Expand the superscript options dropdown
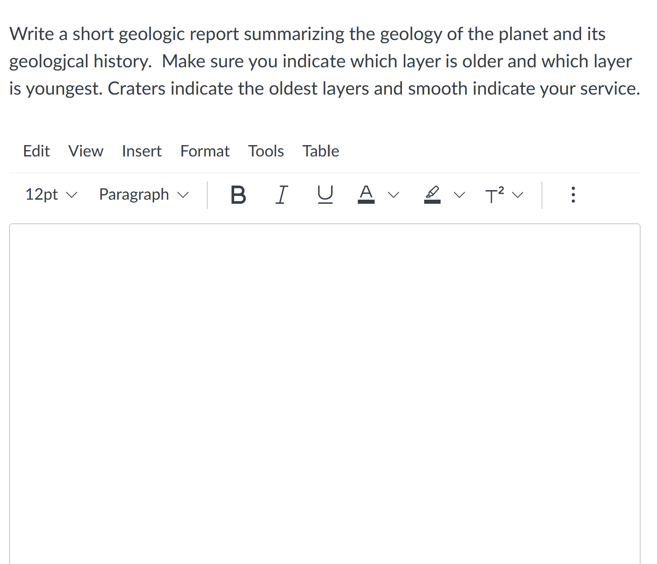 [x=518, y=195]
